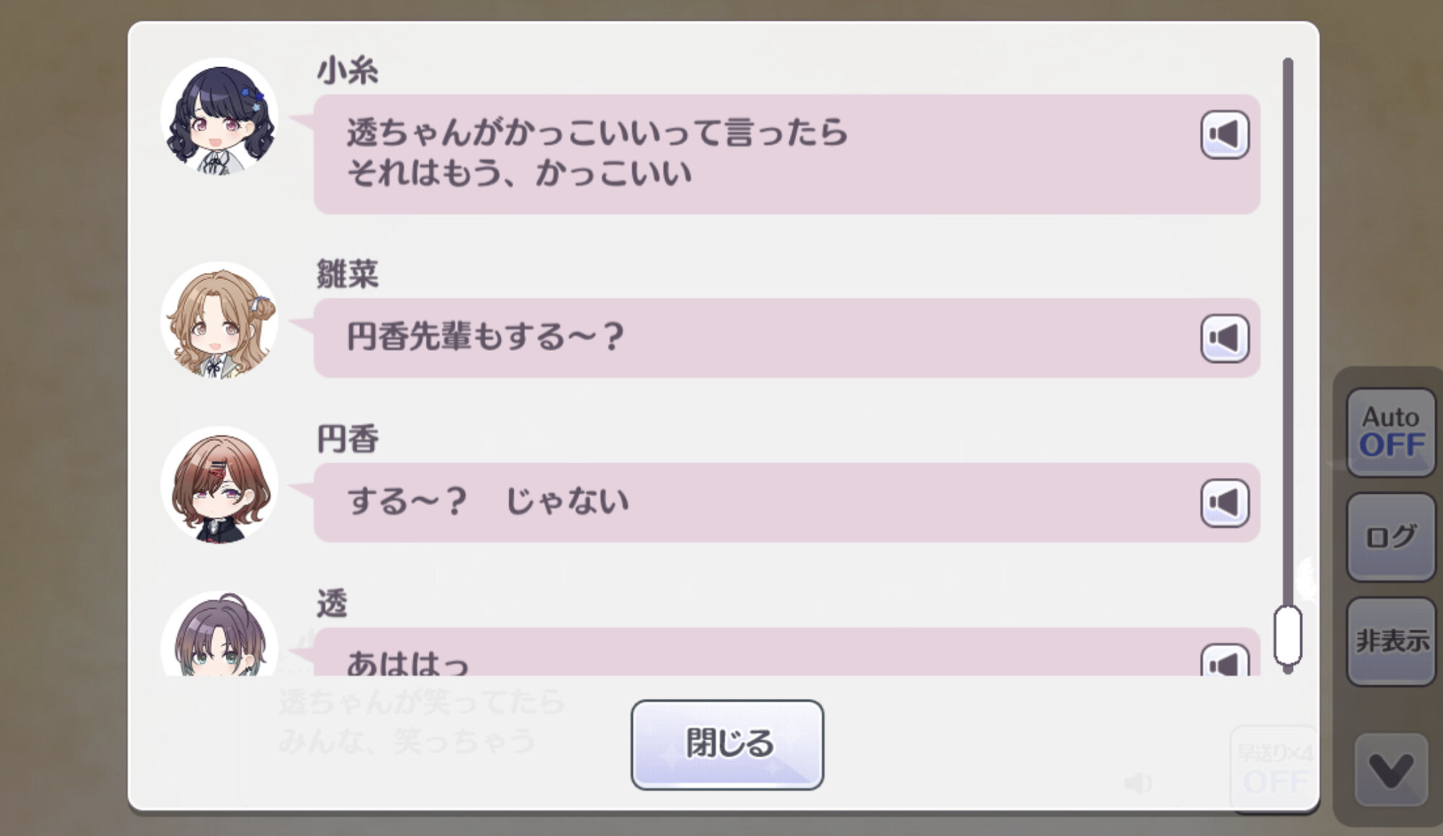Open the ログ log button
1443x836 pixels.
[1390, 536]
